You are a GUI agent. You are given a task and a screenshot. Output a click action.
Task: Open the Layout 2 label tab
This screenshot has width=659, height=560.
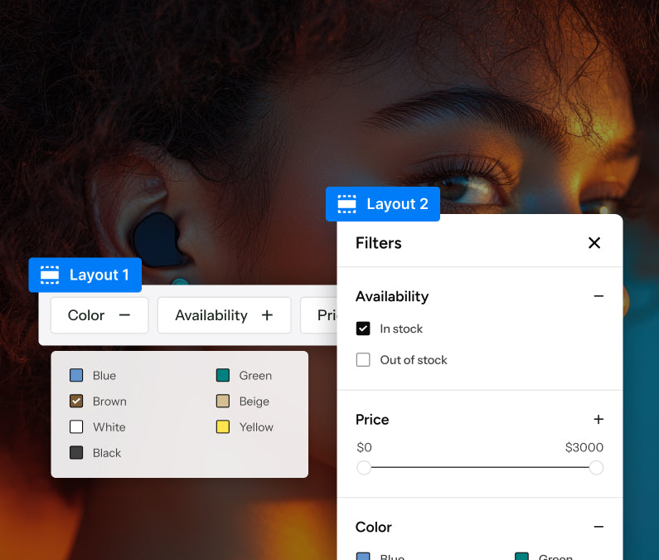[383, 204]
